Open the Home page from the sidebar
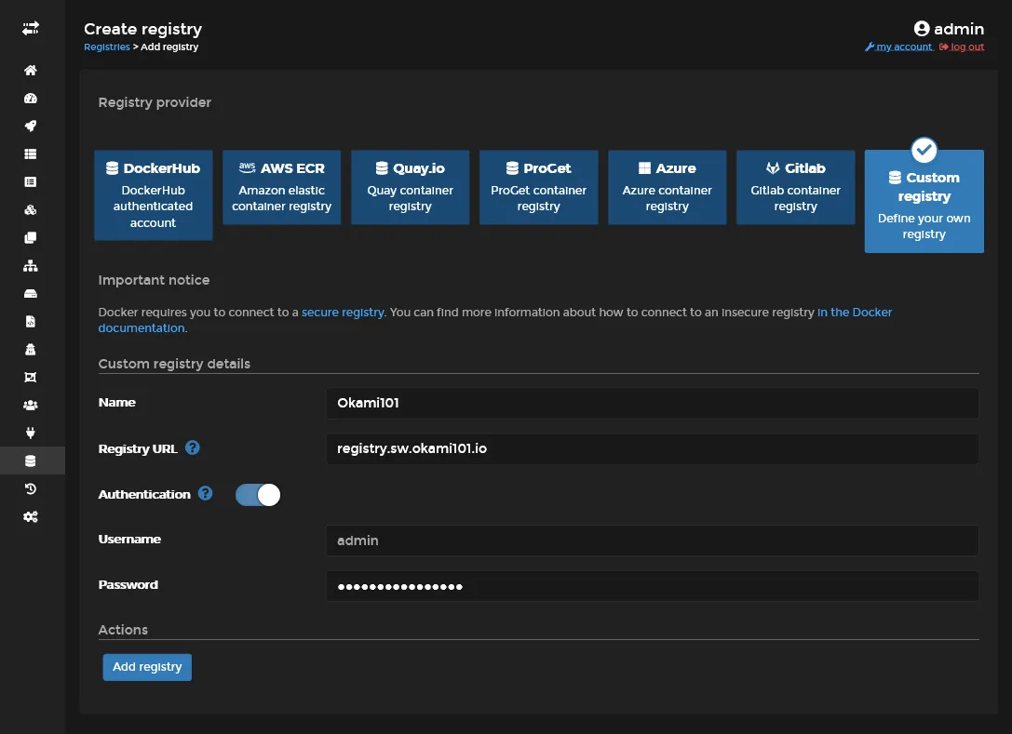1012x734 pixels. (30, 70)
